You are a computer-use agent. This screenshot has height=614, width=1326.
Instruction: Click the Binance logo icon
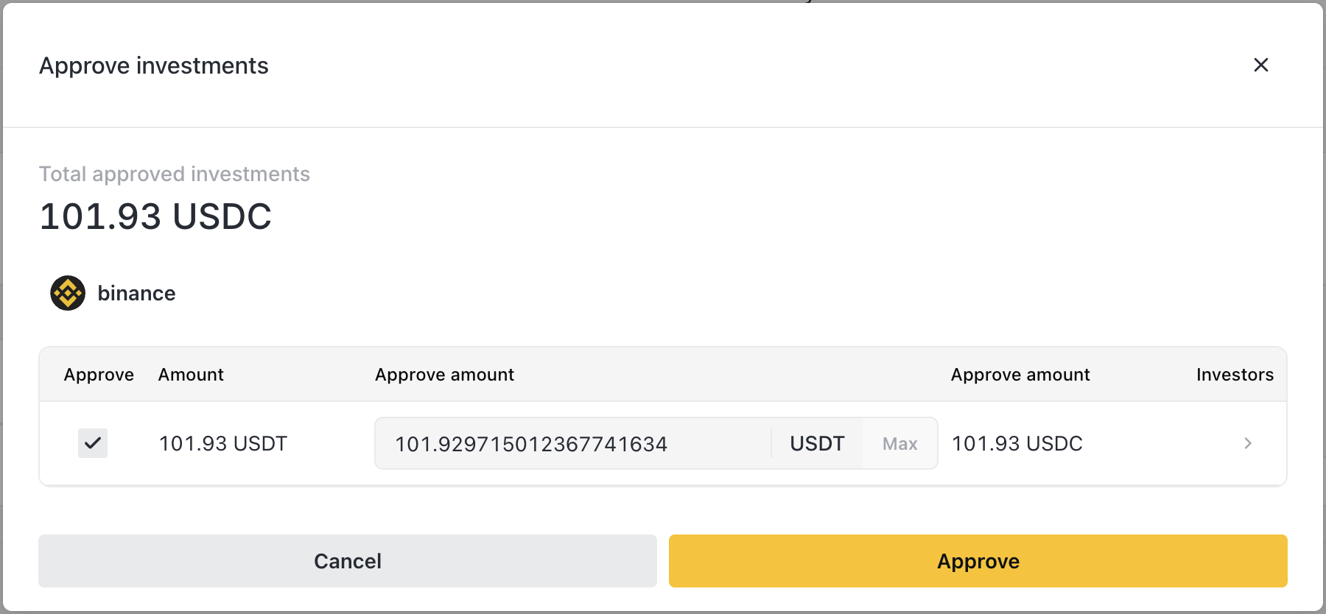(68, 293)
